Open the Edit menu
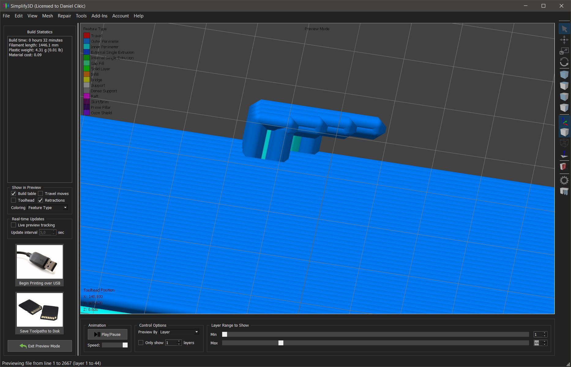This screenshot has height=367, width=571. pyautogui.click(x=19, y=16)
